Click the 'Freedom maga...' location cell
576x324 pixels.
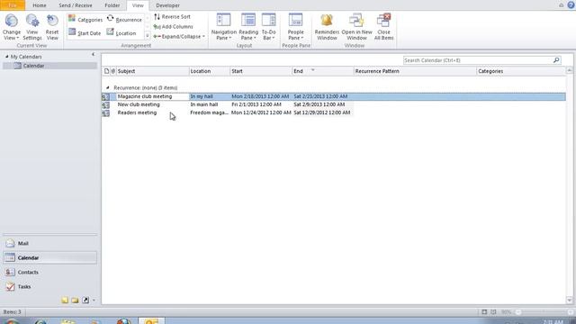[x=209, y=112]
